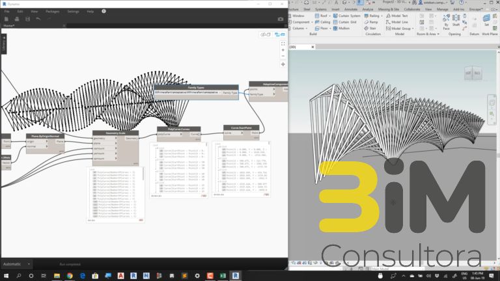The height and width of the screenshot is (281, 500).
Task: Open the Collaborate ribbon tab
Action: [412, 9]
